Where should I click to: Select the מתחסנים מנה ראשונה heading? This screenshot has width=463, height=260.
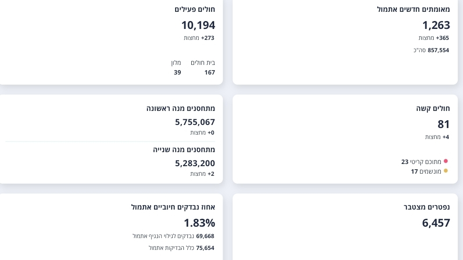[180, 108]
